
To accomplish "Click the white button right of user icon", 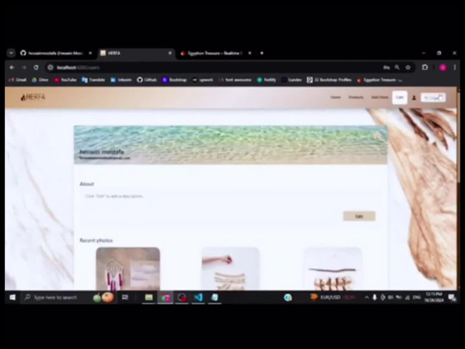I will pos(433,97).
